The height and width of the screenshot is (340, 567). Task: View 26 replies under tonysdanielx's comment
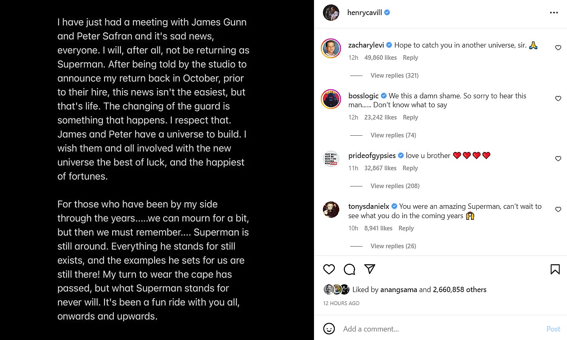click(393, 246)
